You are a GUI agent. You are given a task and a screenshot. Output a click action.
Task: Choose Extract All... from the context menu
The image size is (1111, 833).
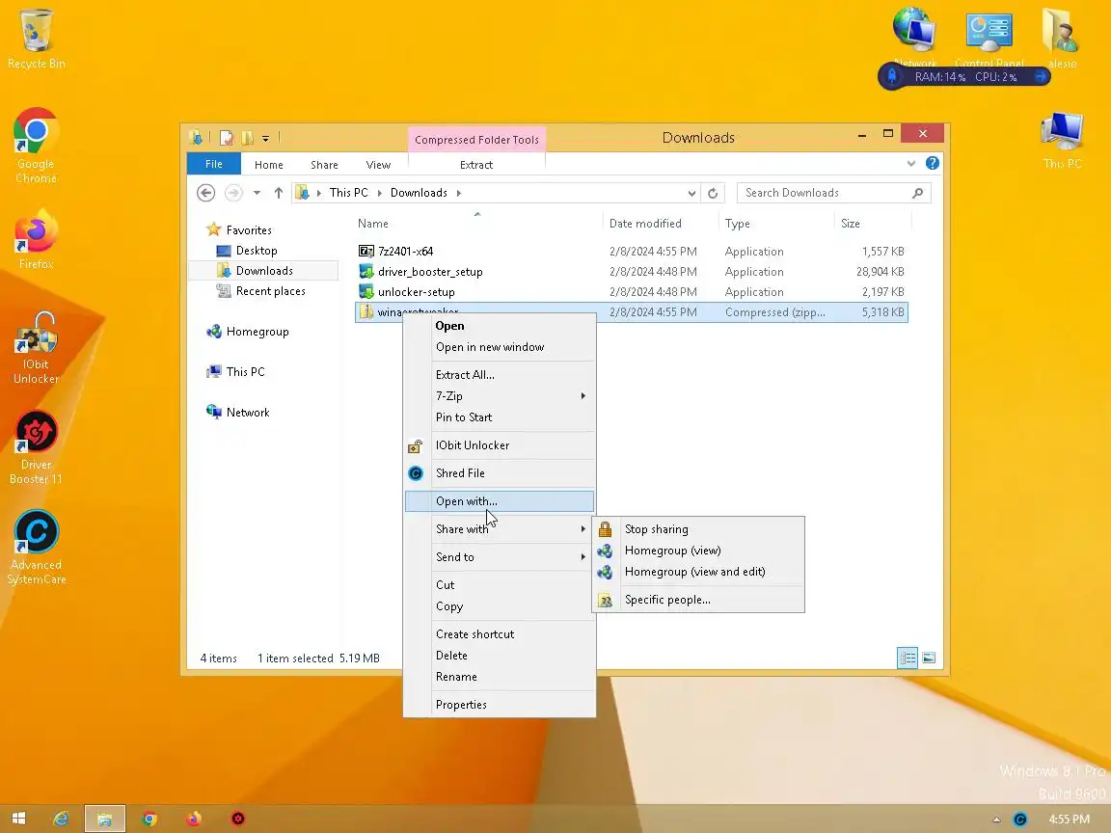tap(500, 375)
